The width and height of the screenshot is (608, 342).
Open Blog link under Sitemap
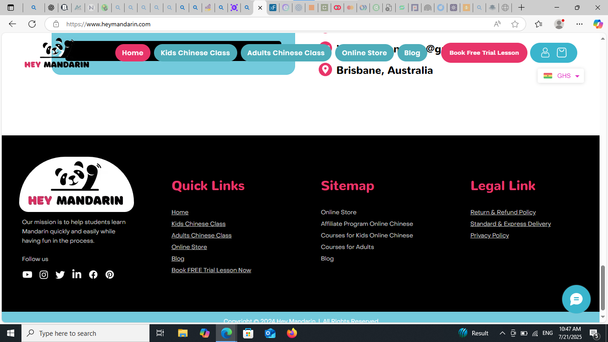coord(327,259)
